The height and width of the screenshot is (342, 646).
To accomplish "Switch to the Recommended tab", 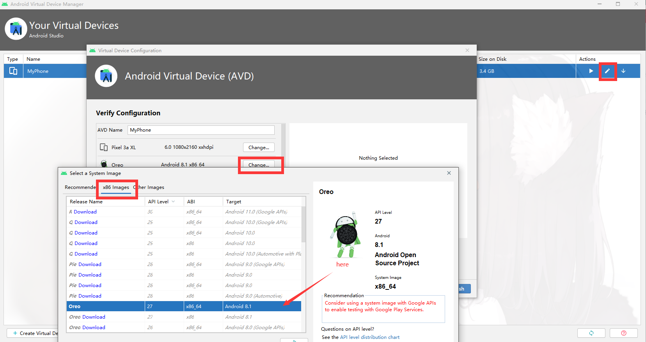I will 80,187.
